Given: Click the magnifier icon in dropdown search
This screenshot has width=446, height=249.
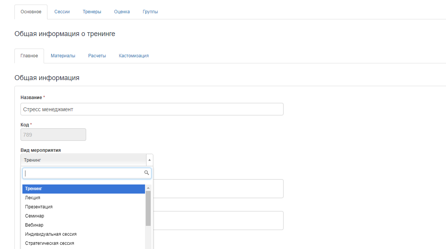Looking at the screenshot, I should pos(147,173).
